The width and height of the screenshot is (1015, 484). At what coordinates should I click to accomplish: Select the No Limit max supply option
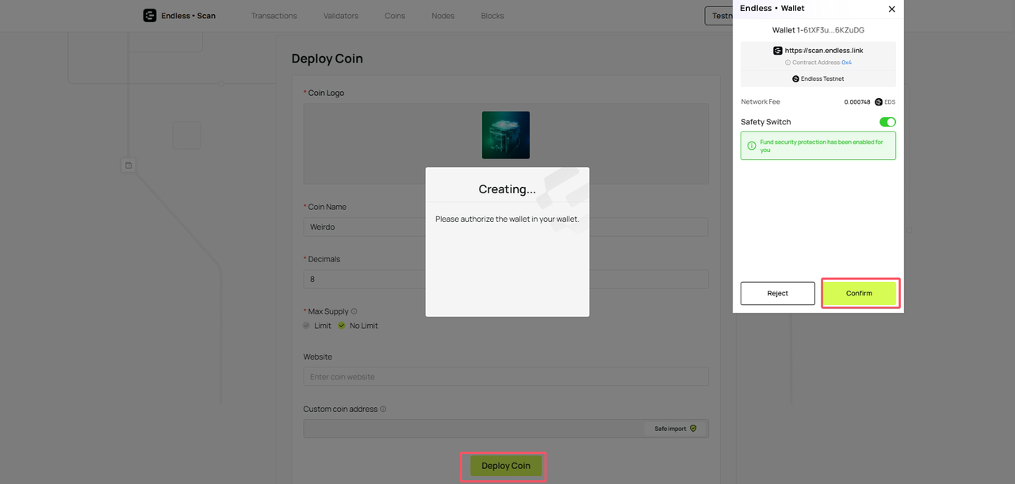(x=342, y=326)
